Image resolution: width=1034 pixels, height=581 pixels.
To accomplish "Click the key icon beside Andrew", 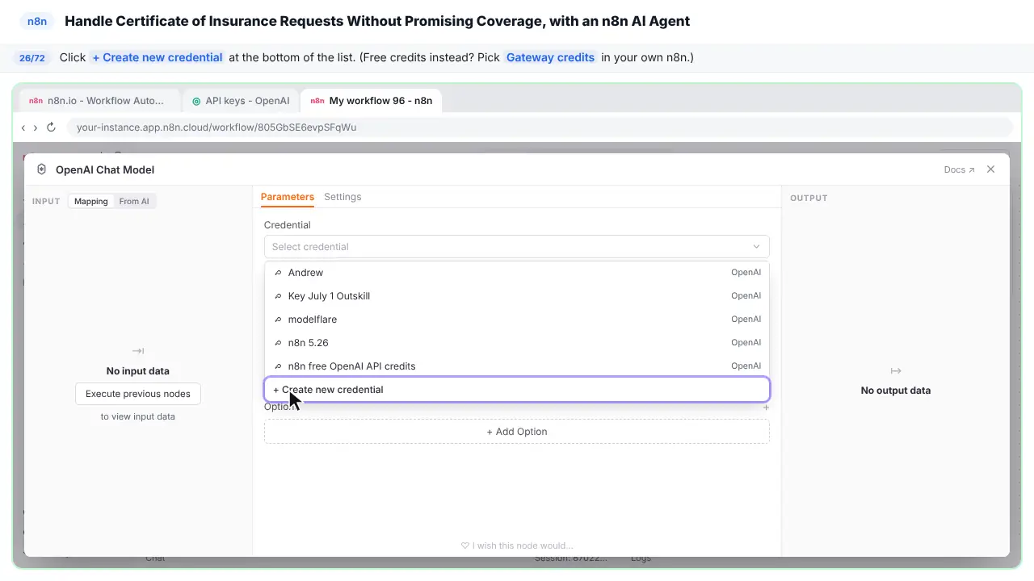I will 279,273.
